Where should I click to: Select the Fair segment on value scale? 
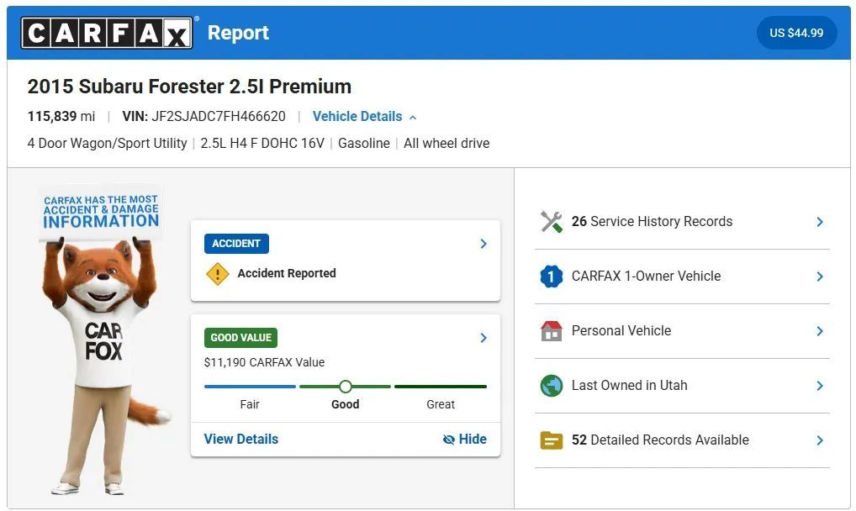point(250,387)
